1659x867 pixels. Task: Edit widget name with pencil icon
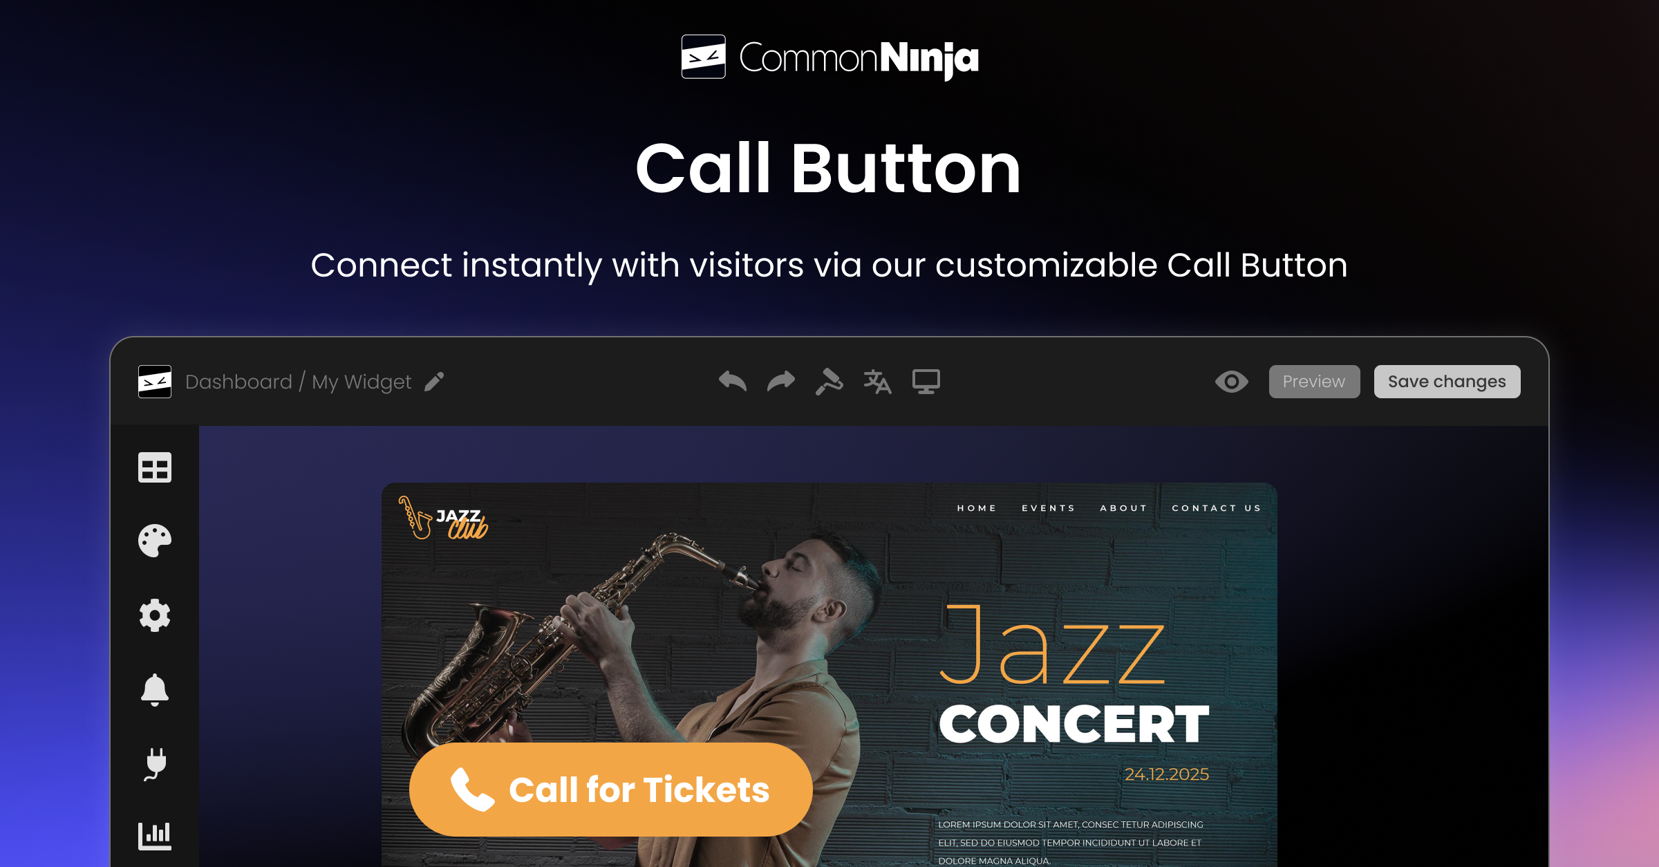tap(434, 382)
